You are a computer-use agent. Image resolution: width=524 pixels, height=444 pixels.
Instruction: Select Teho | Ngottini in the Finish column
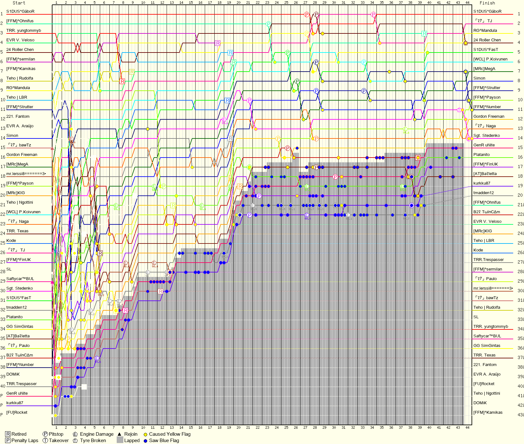pyautogui.click(x=487, y=393)
